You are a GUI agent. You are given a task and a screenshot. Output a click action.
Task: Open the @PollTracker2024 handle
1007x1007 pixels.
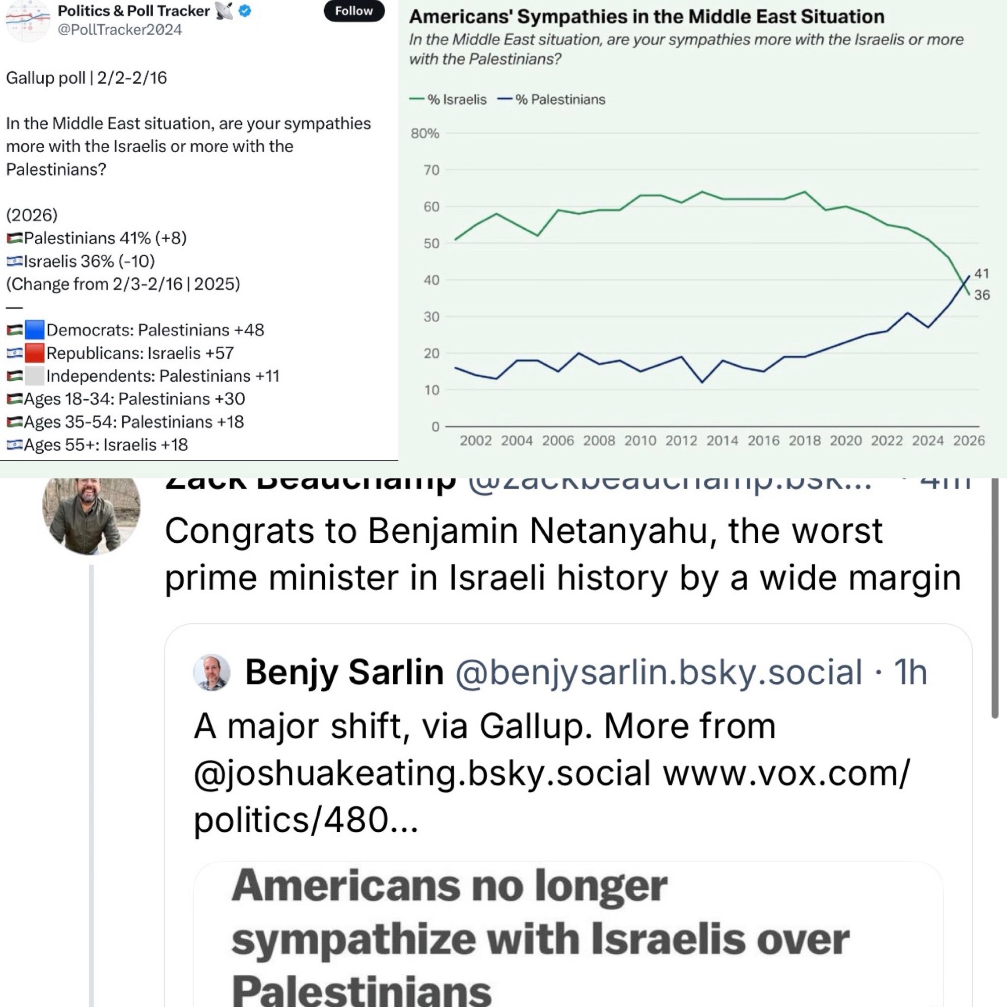[119, 30]
